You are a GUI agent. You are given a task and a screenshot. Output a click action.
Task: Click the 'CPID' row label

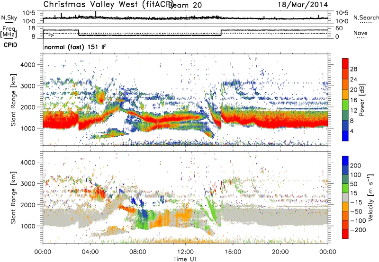tap(10, 45)
